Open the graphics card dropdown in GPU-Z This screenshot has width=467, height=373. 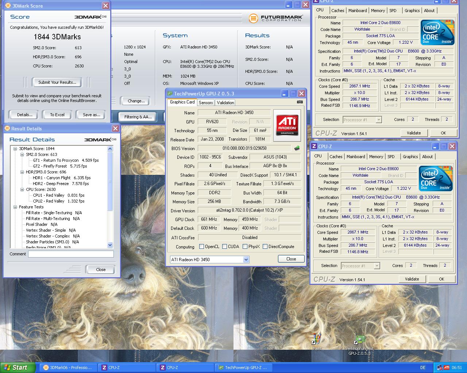tap(246, 259)
